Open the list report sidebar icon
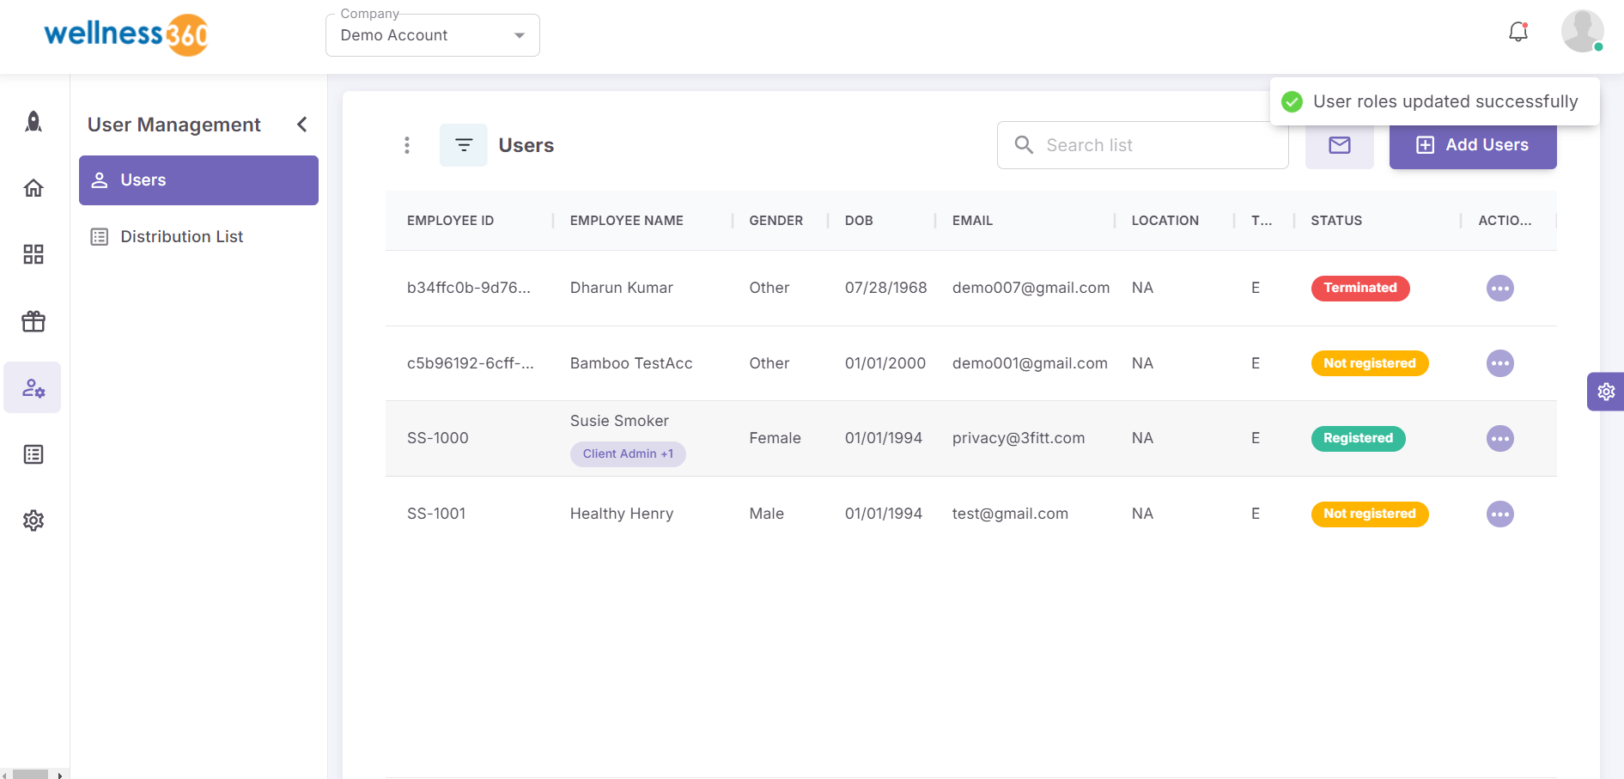 pos(33,454)
